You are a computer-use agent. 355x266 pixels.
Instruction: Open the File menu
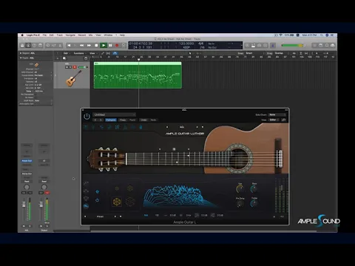(x=44, y=35)
